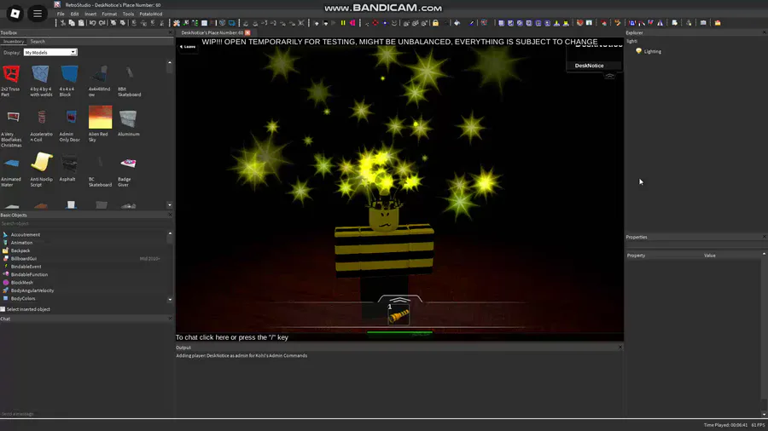Click the Toolbox models scrollbar
Viewport: 768px width, 431px height.
tap(170, 134)
